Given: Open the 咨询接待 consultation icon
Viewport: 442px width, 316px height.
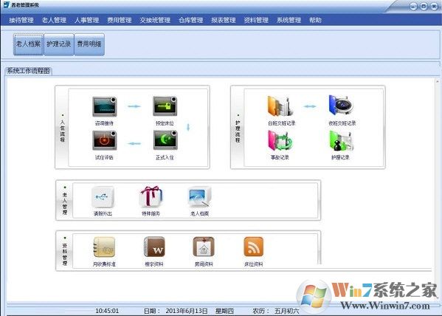Looking at the screenshot, I should point(105,106).
